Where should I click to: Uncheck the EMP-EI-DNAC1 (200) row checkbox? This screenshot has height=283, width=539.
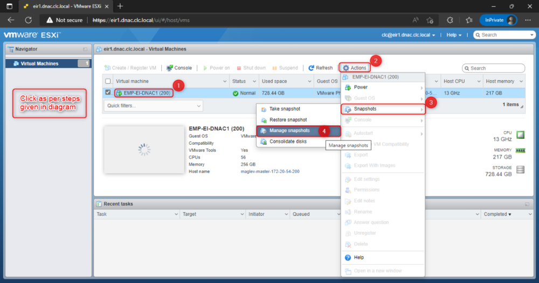pos(108,93)
